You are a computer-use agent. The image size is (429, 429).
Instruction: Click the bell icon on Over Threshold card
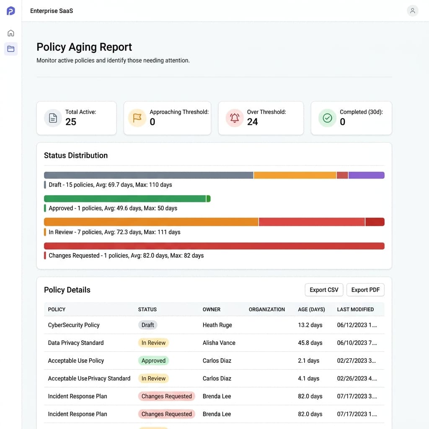pos(235,118)
